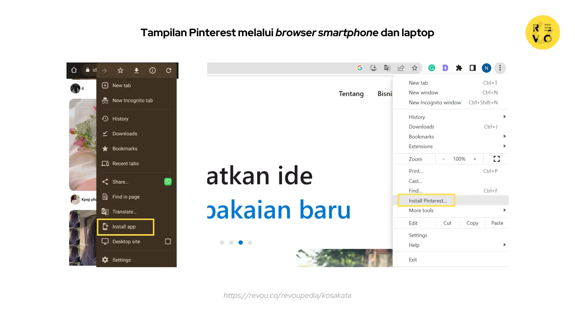Open the three-dot Chrome menu
The width and height of the screenshot is (575, 323).
[x=500, y=68]
